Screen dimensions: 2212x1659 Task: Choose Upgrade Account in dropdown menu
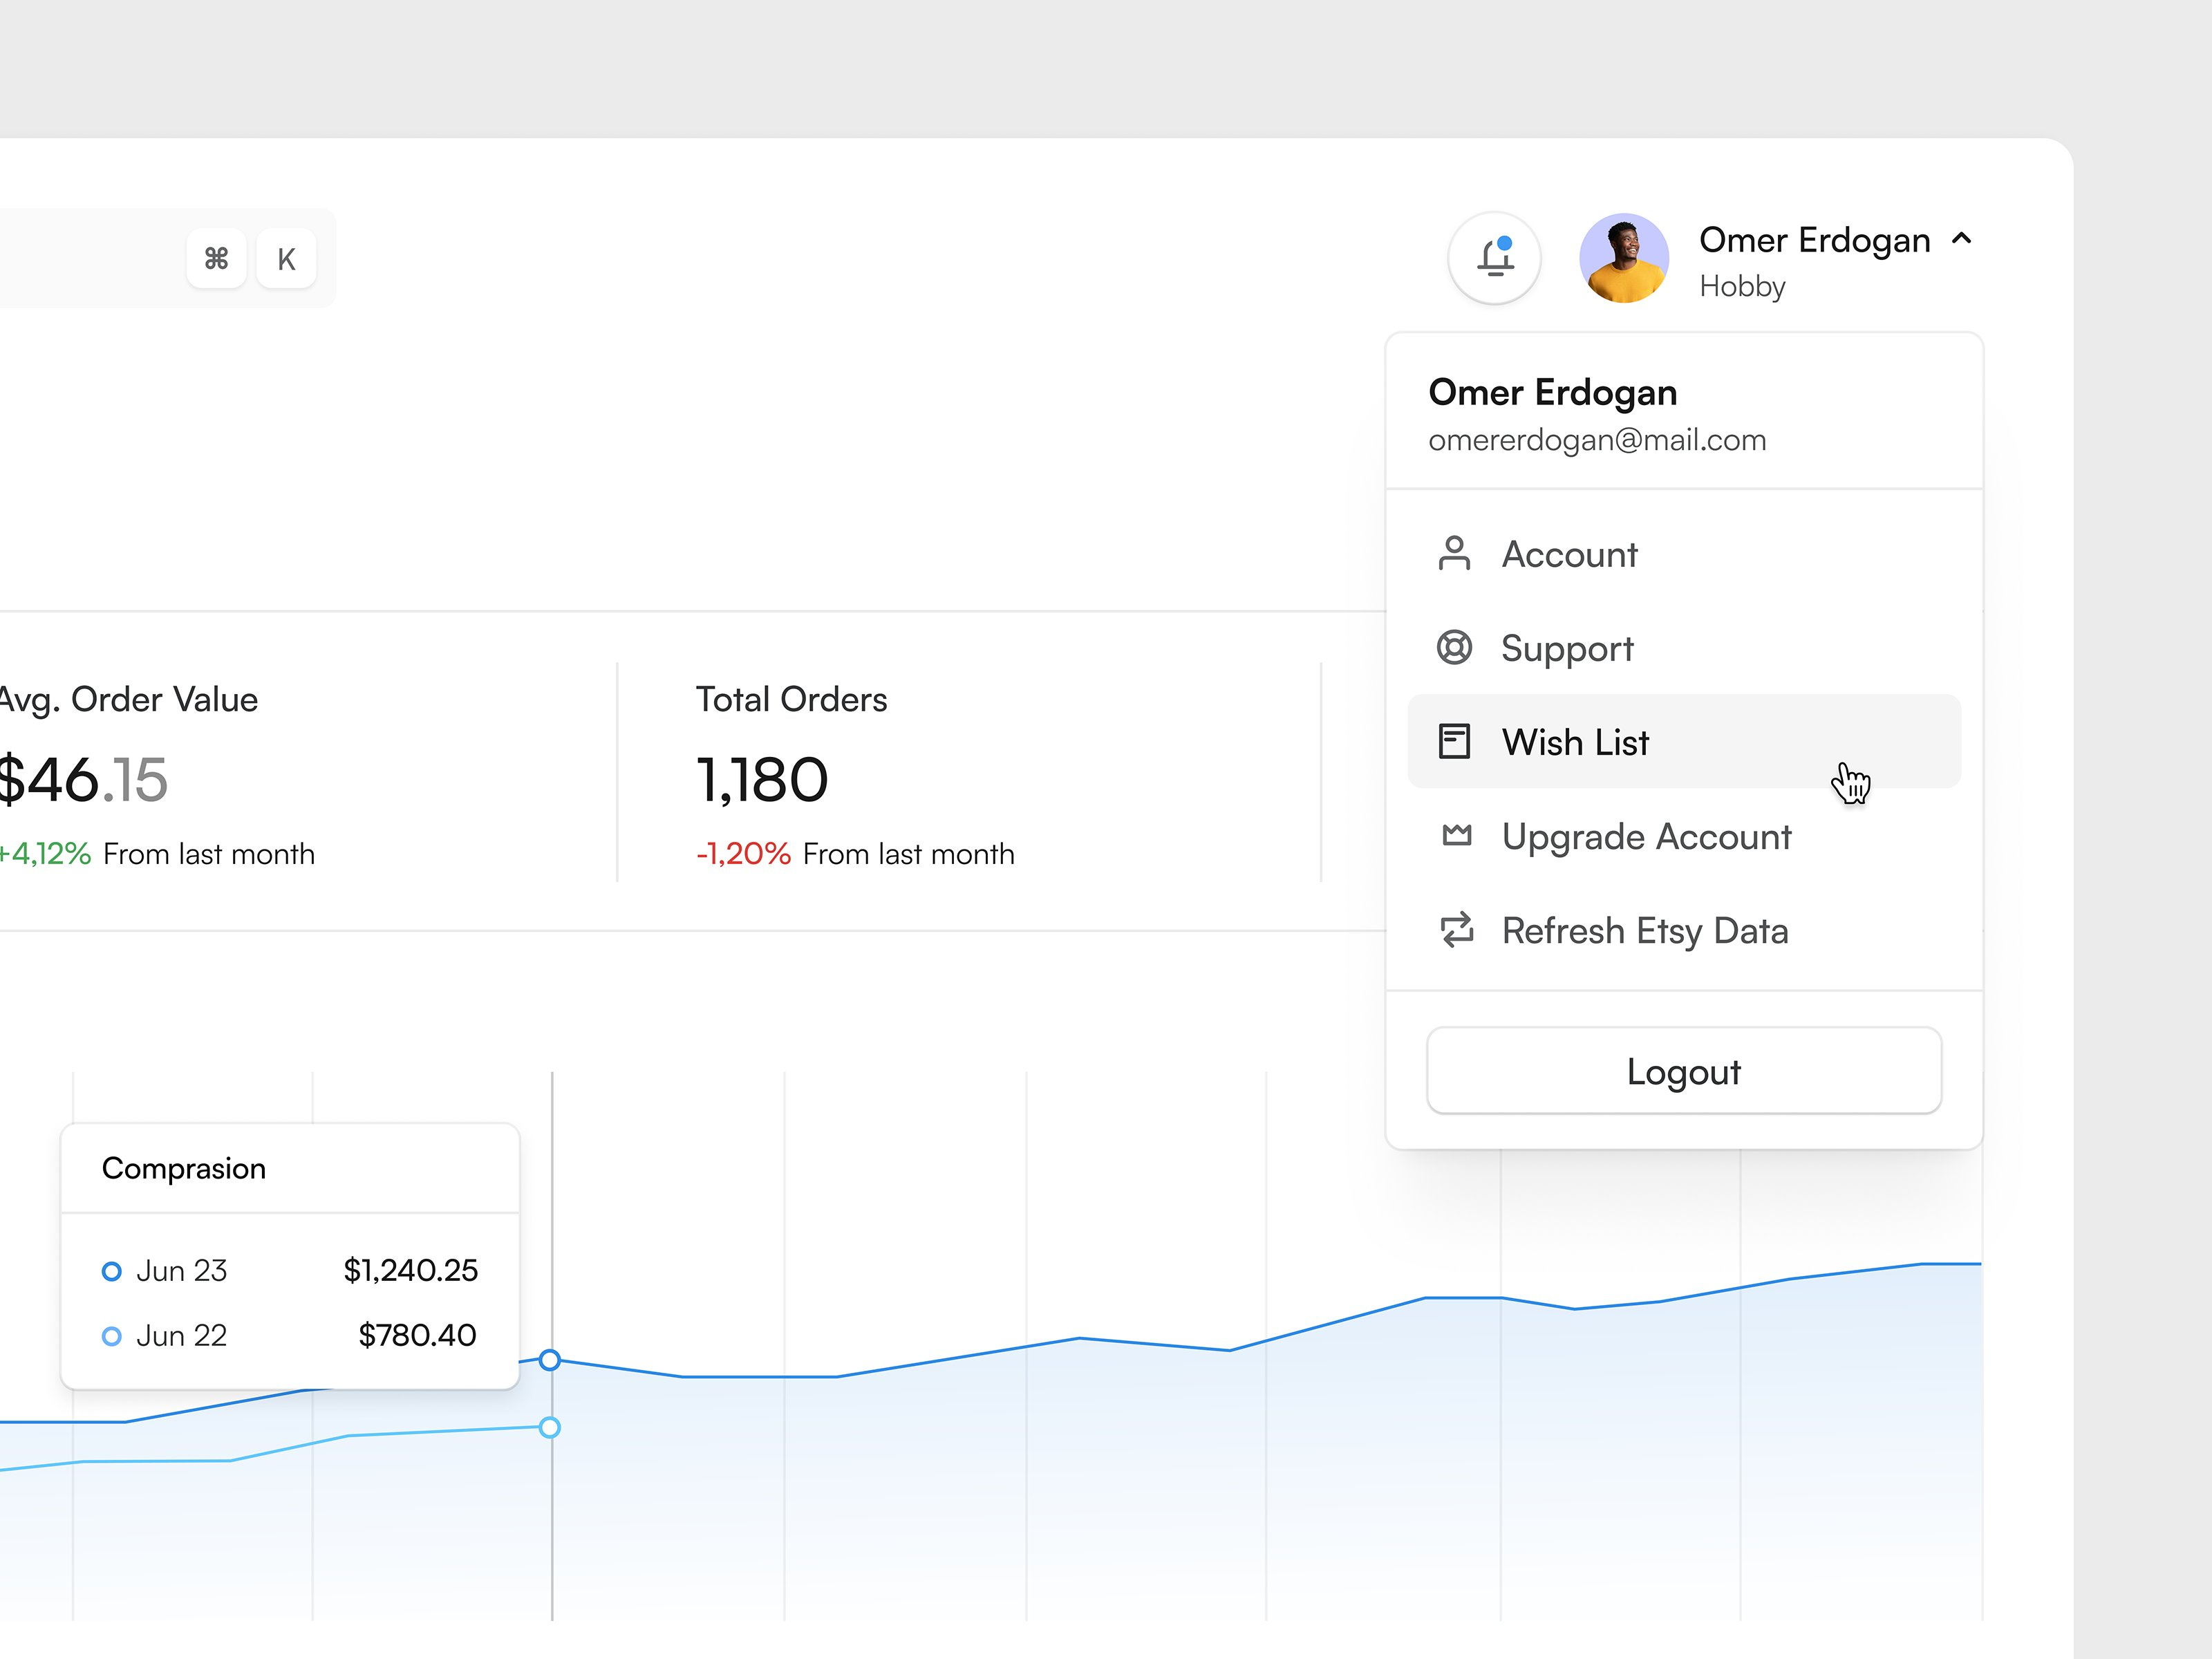1646,837
